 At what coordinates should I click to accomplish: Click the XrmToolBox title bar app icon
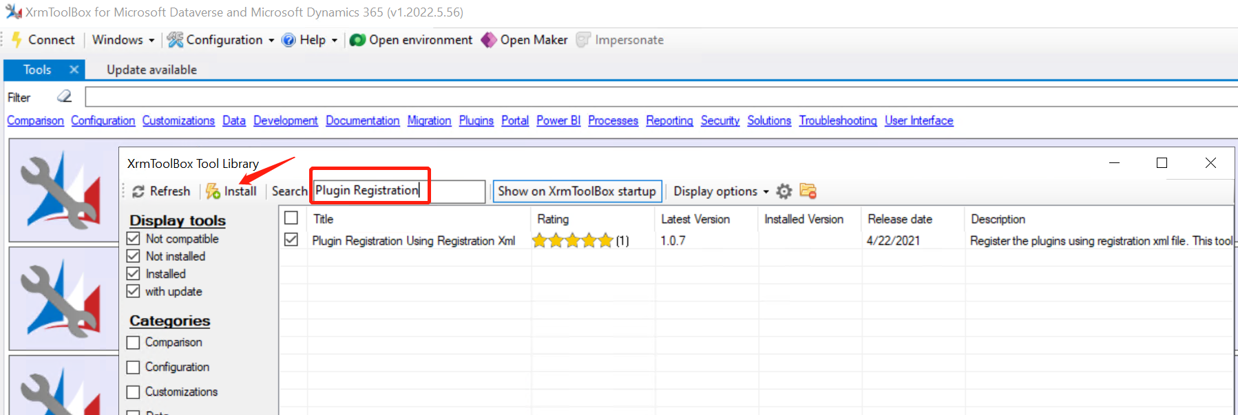pos(14,12)
